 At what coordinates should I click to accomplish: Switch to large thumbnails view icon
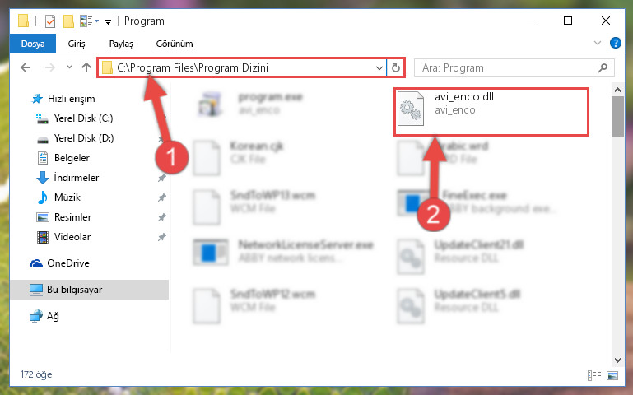click(x=612, y=375)
